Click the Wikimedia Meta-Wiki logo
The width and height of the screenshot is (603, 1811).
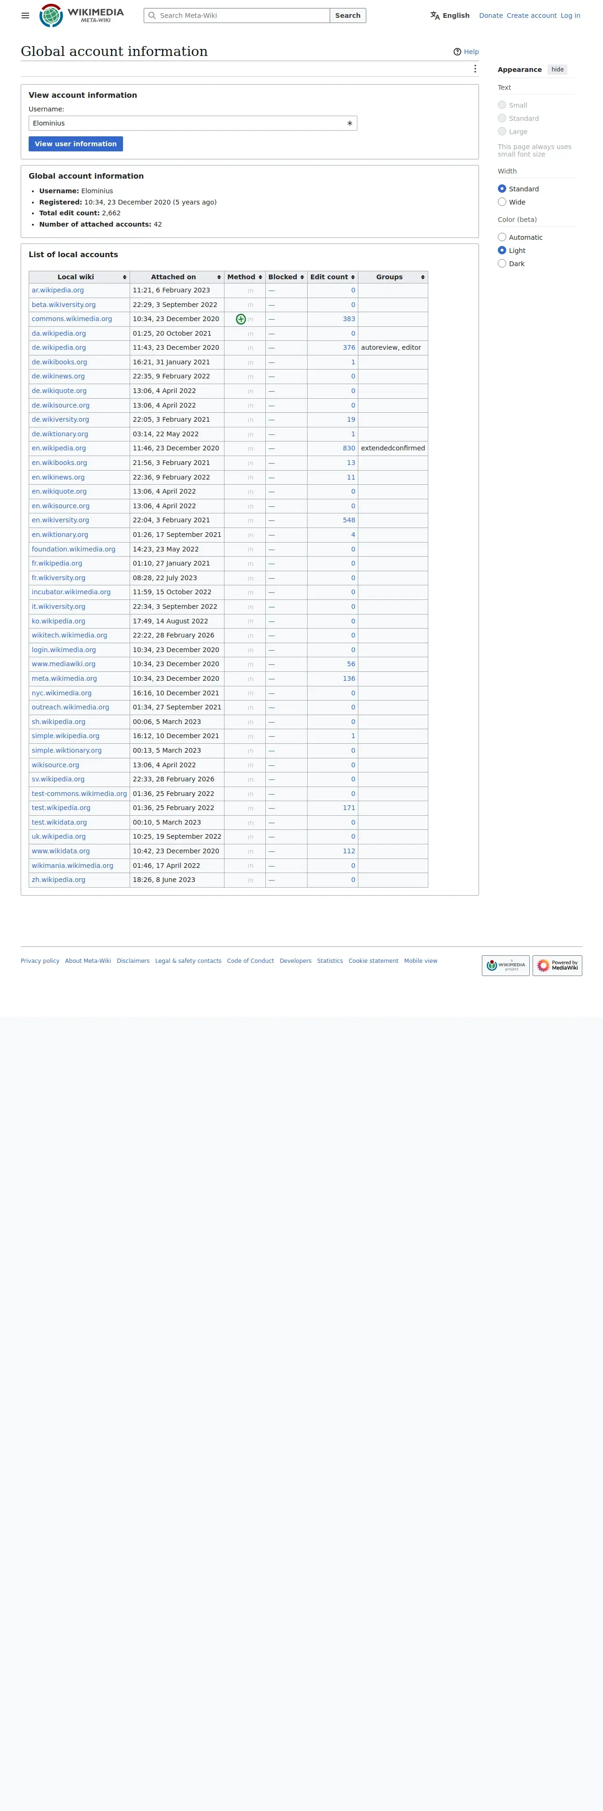pyautogui.click(x=81, y=16)
